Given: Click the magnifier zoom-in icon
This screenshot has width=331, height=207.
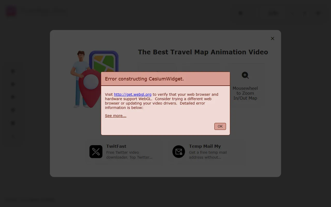Looking at the screenshot, I should point(245,75).
